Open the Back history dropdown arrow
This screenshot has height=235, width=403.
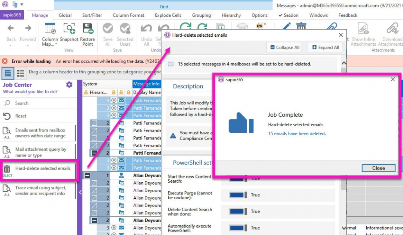pos(11,45)
